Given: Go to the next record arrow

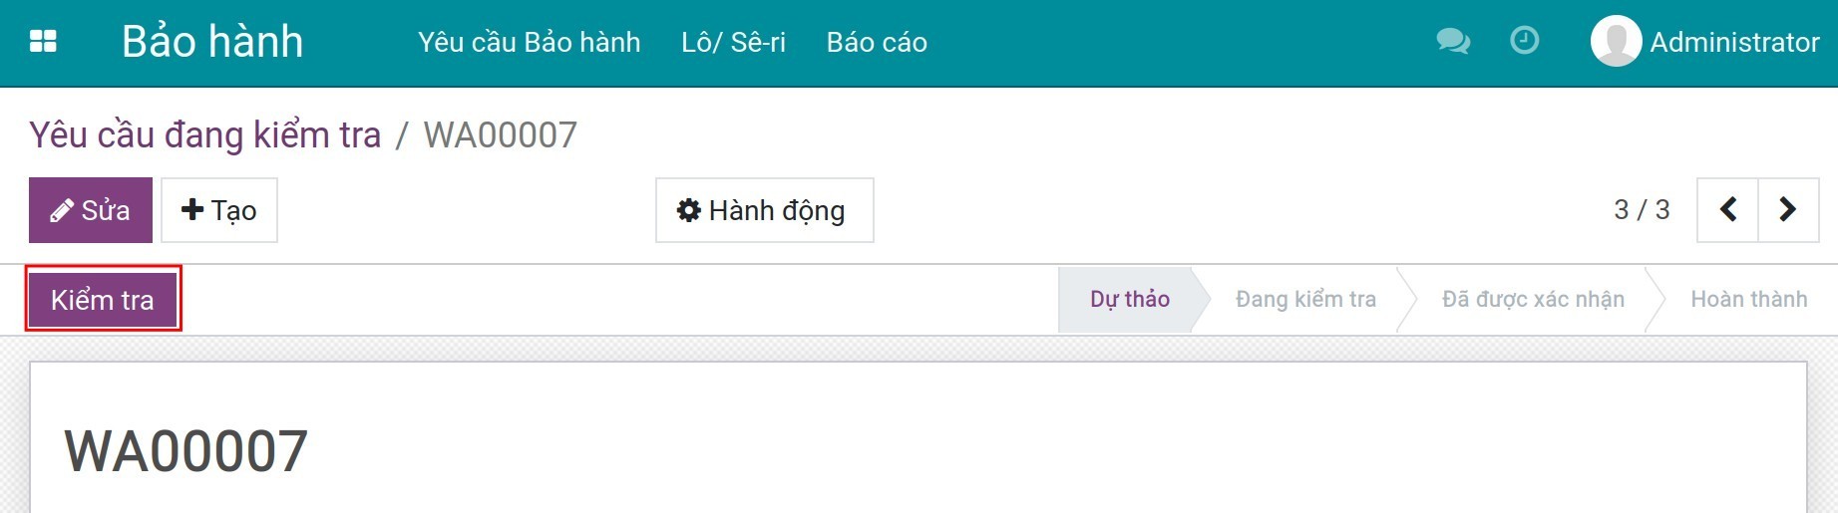Looking at the screenshot, I should coord(1788,210).
